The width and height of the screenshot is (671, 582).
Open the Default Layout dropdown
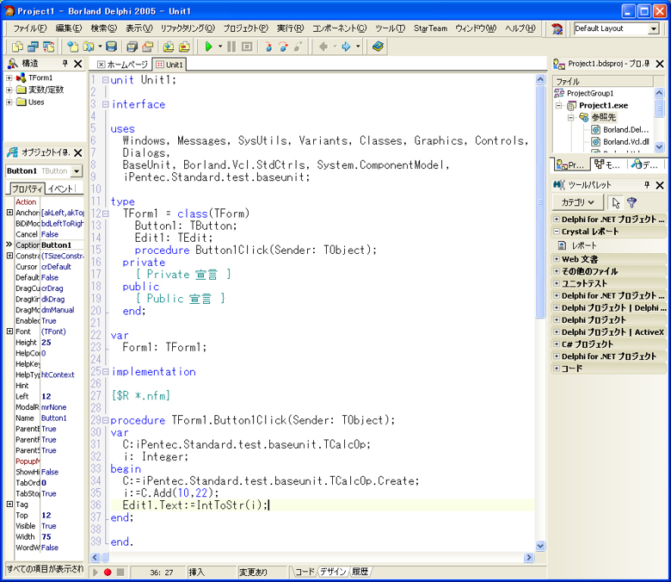[x=653, y=28]
